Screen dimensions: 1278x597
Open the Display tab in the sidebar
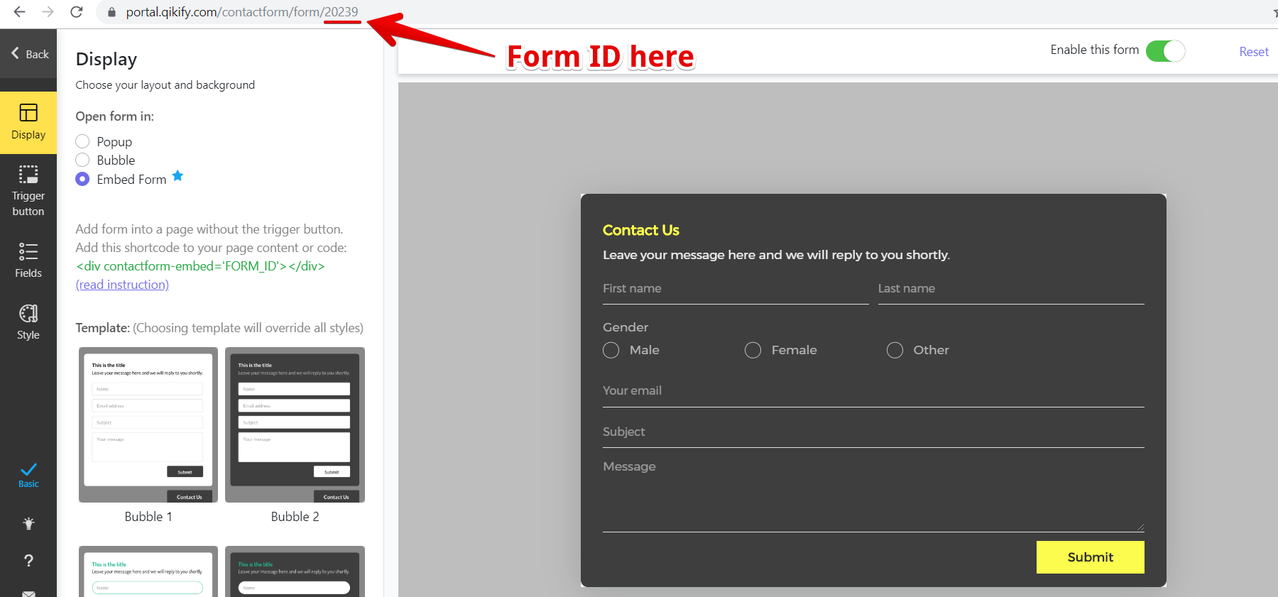click(x=28, y=122)
